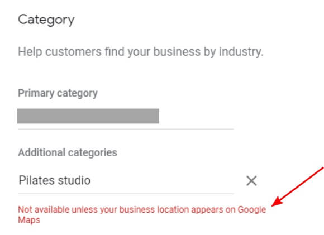This screenshot has width=324, height=235.
Task: Click the word customers in the help text
Action: pos(73,52)
